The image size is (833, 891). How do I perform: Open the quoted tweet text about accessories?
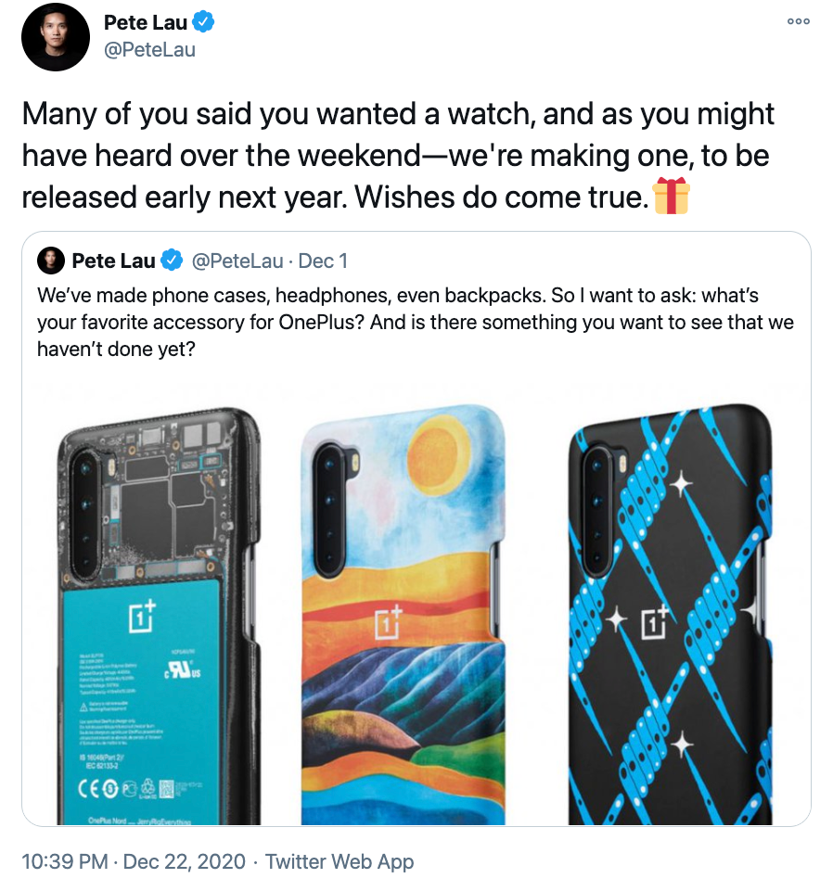coord(415,323)
